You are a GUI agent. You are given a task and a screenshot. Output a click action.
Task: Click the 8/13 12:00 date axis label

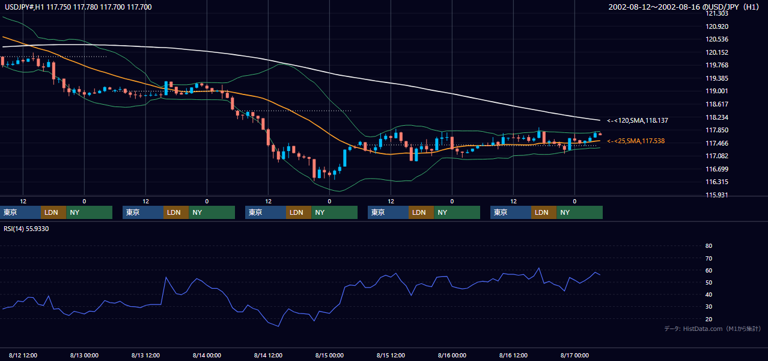pos(145,355)
